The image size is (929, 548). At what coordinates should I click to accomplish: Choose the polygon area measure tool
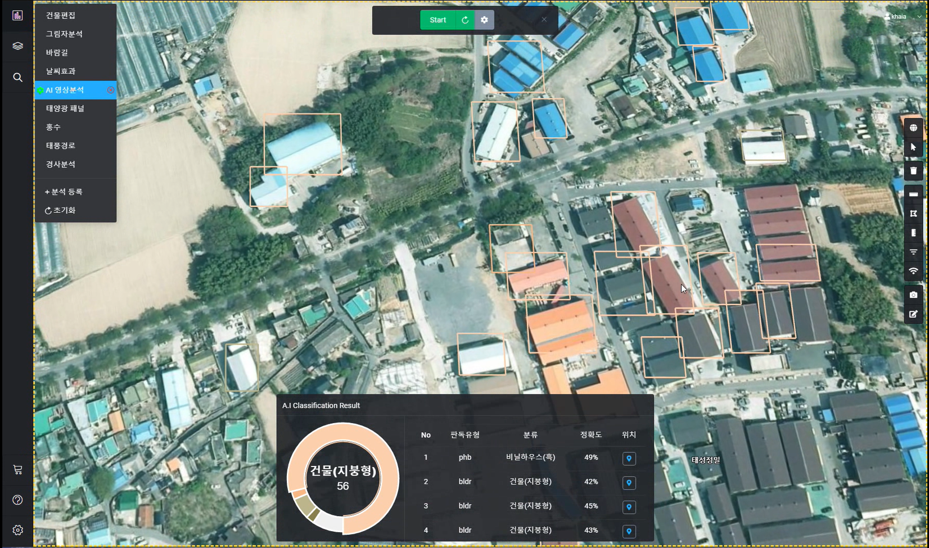(x=913, y=214)
